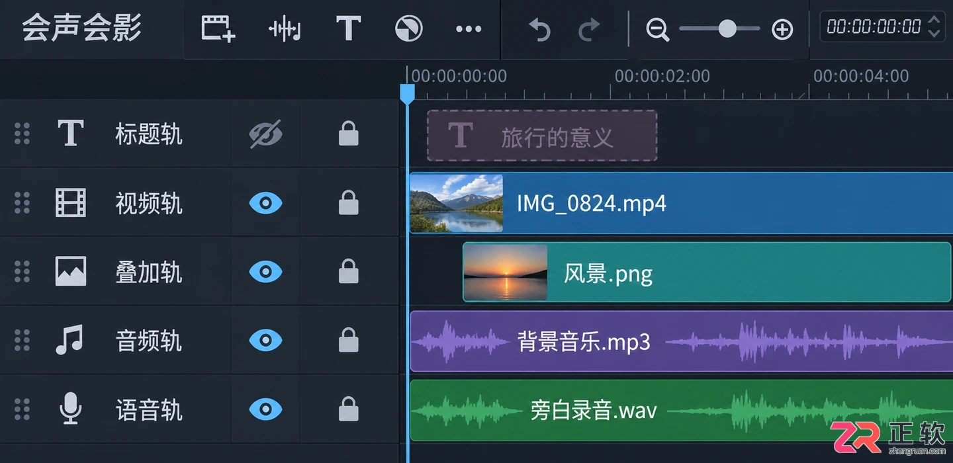Decrease timecode with the down stepper arrow
The width and height of the screenshot is (953, 463).
pos(934,33)
